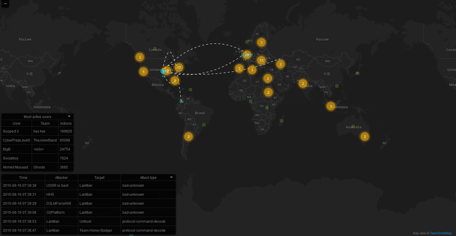
Task: Select the cluster marker 2 near Egypt (LY)
Action: click(x=268, y=78)
